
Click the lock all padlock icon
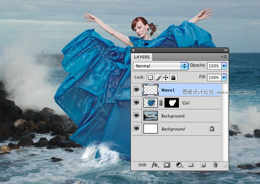click(x=173, y=77)
